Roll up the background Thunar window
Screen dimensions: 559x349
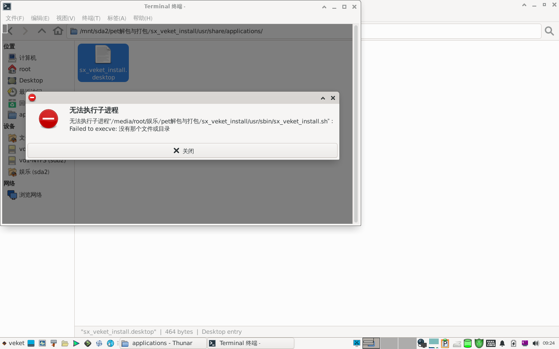tap(524, 5)
